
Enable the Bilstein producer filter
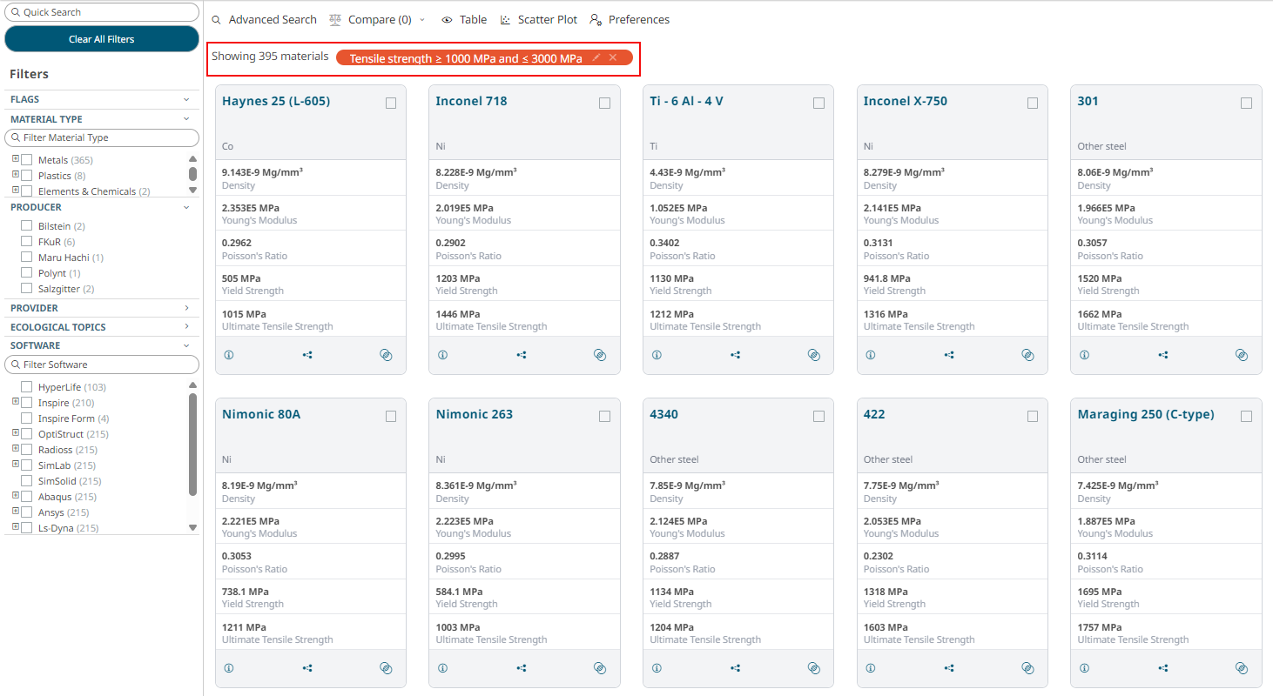(27, 226)
